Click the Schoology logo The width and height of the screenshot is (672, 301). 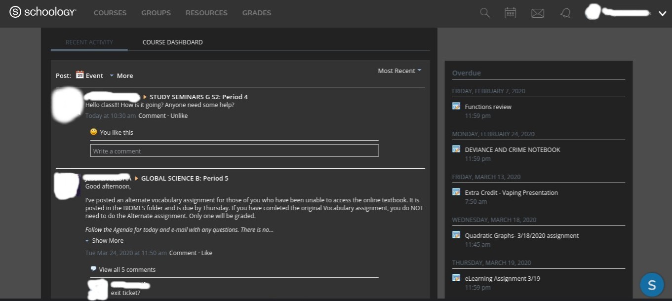(x=42, y=11)
